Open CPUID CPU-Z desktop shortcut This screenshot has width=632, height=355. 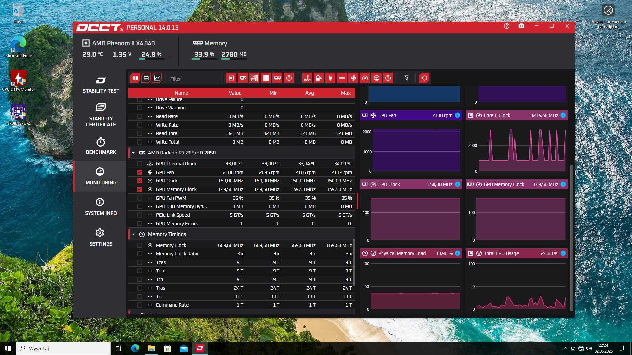click(18, 115)
